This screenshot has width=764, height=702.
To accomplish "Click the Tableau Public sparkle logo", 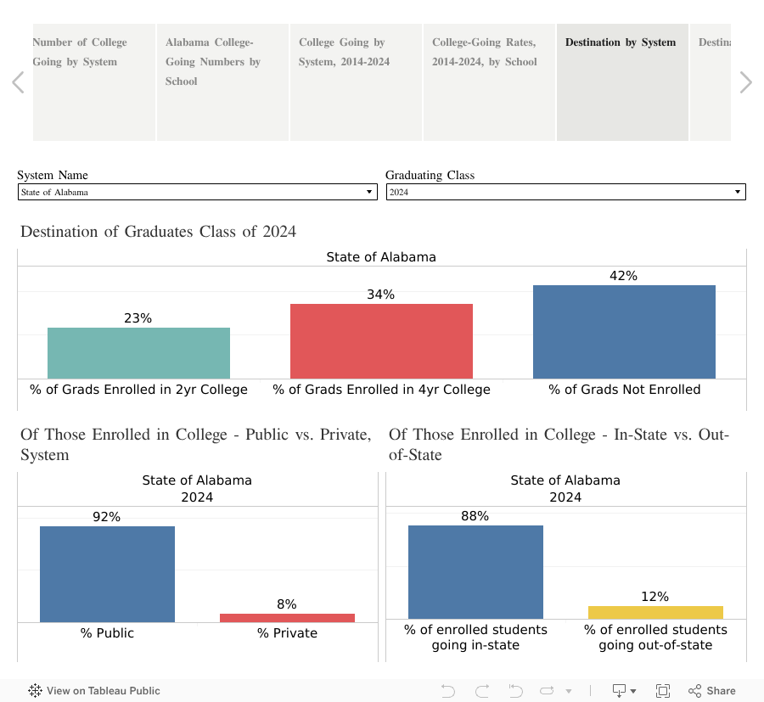I will 34,691.
